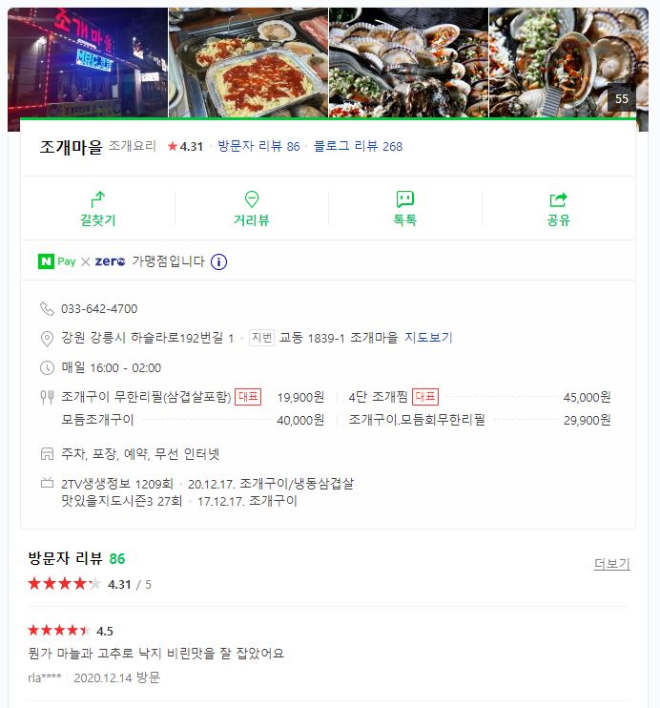This screenshot has width=660, height=708.
Task: Click the 조개마을 restaurant title
Action: point(71,146)
